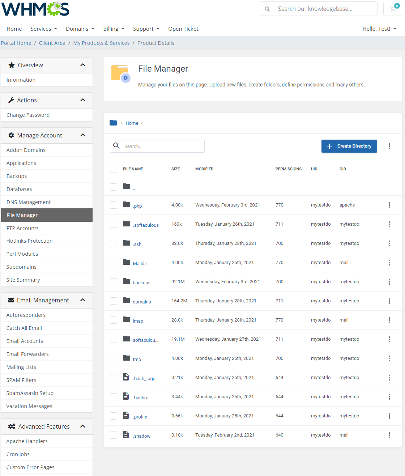Viewport: 405px width, 476px height.
Task: Open actions menu for domains row
Action: [389, 301]
